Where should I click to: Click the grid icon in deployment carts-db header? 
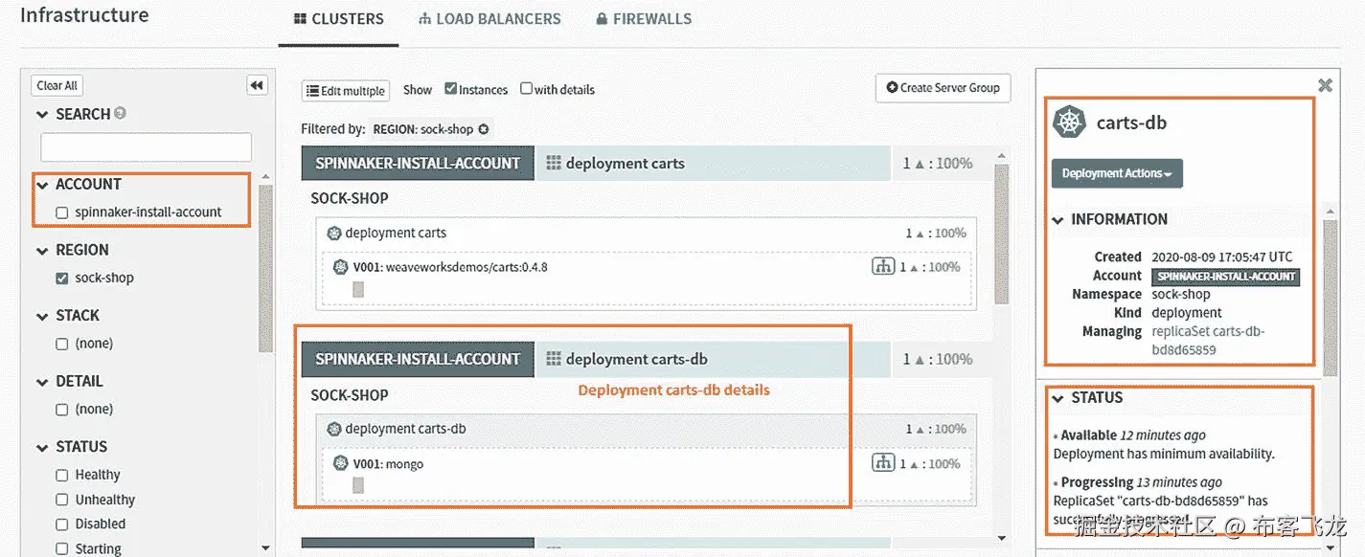[x=554, y=359]
